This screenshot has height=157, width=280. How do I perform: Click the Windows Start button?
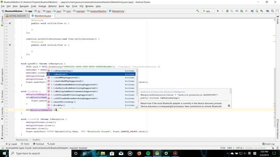(4, 153)
